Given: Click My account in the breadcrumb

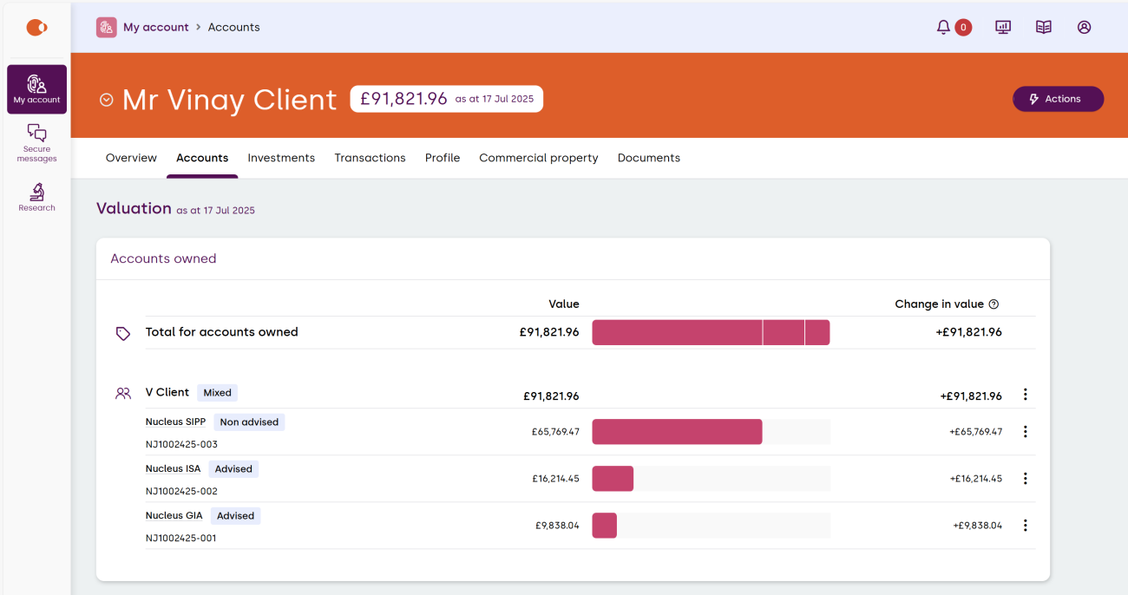Looking at the screenshot, I should pyautogui.click(x=155, y=27).
